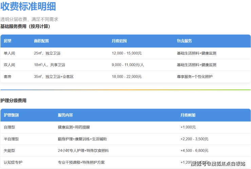251x169 pixels.
Task: Click the 房型 column header
Action: point(7,41)
